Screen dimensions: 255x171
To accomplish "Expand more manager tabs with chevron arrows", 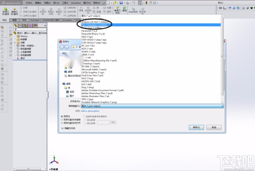I will coord(45,26).
